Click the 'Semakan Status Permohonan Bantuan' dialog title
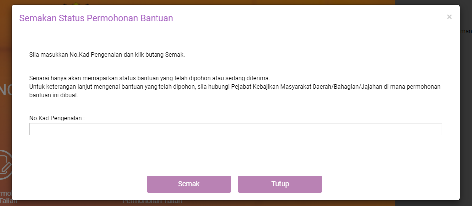 tap(96, 18)
